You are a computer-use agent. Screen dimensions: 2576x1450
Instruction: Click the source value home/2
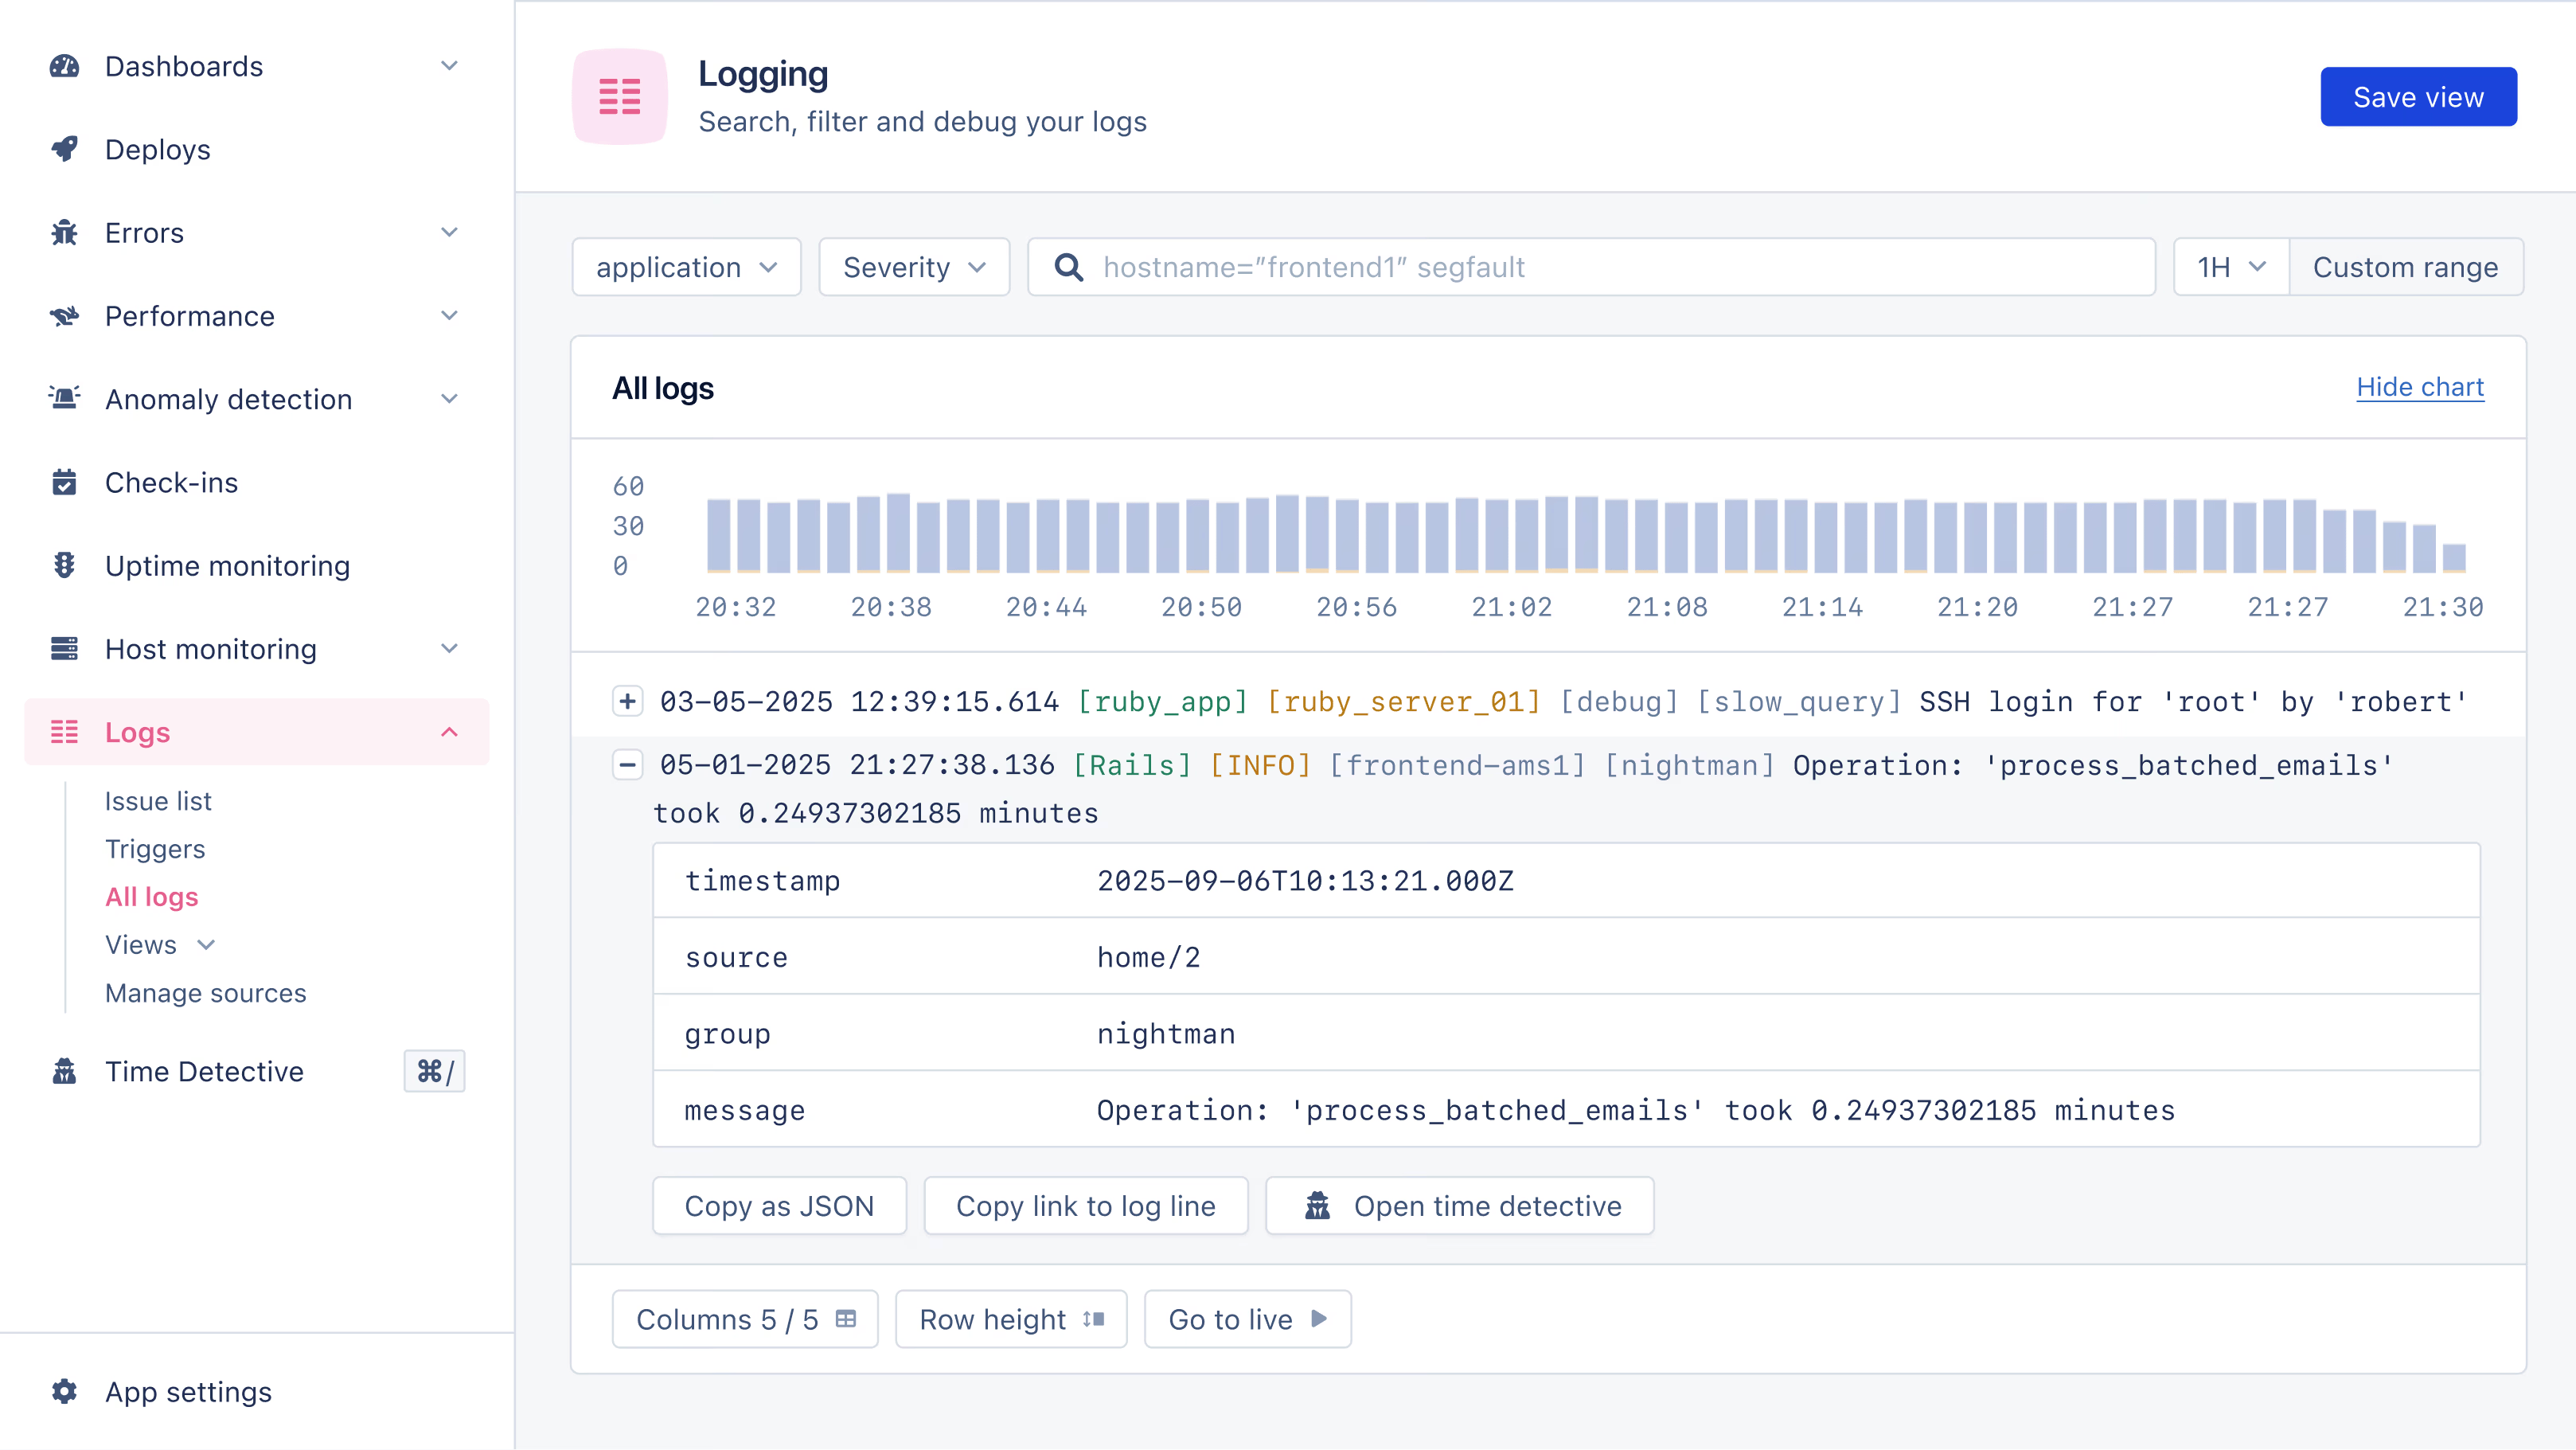(x=1148, y=958)
